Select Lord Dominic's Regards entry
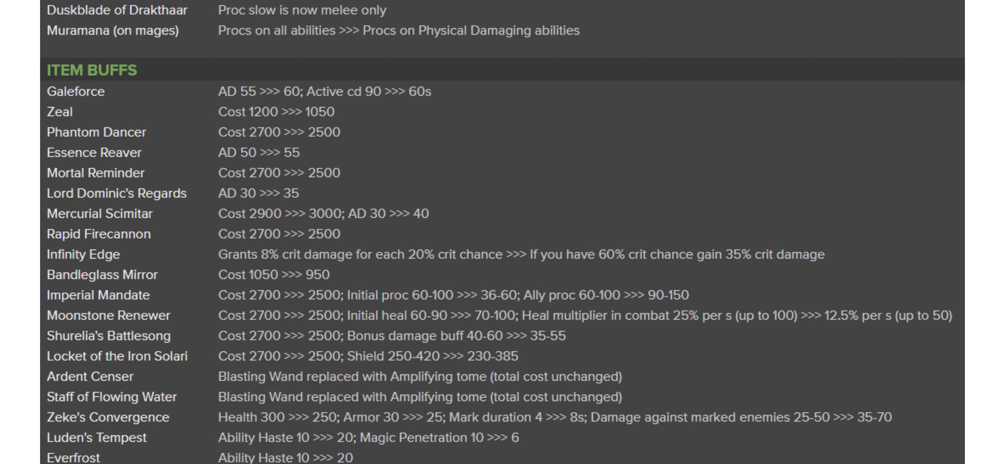The height and width of the screenshot is (464, 1005). click(116, 194)
